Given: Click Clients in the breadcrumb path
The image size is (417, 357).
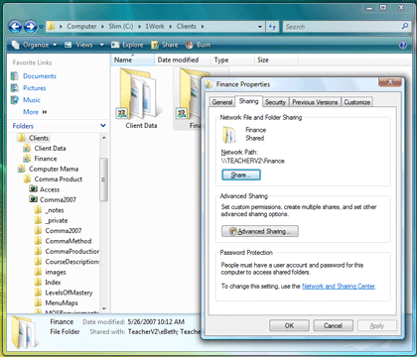Looking at the screenshot, I should point(186,26).
